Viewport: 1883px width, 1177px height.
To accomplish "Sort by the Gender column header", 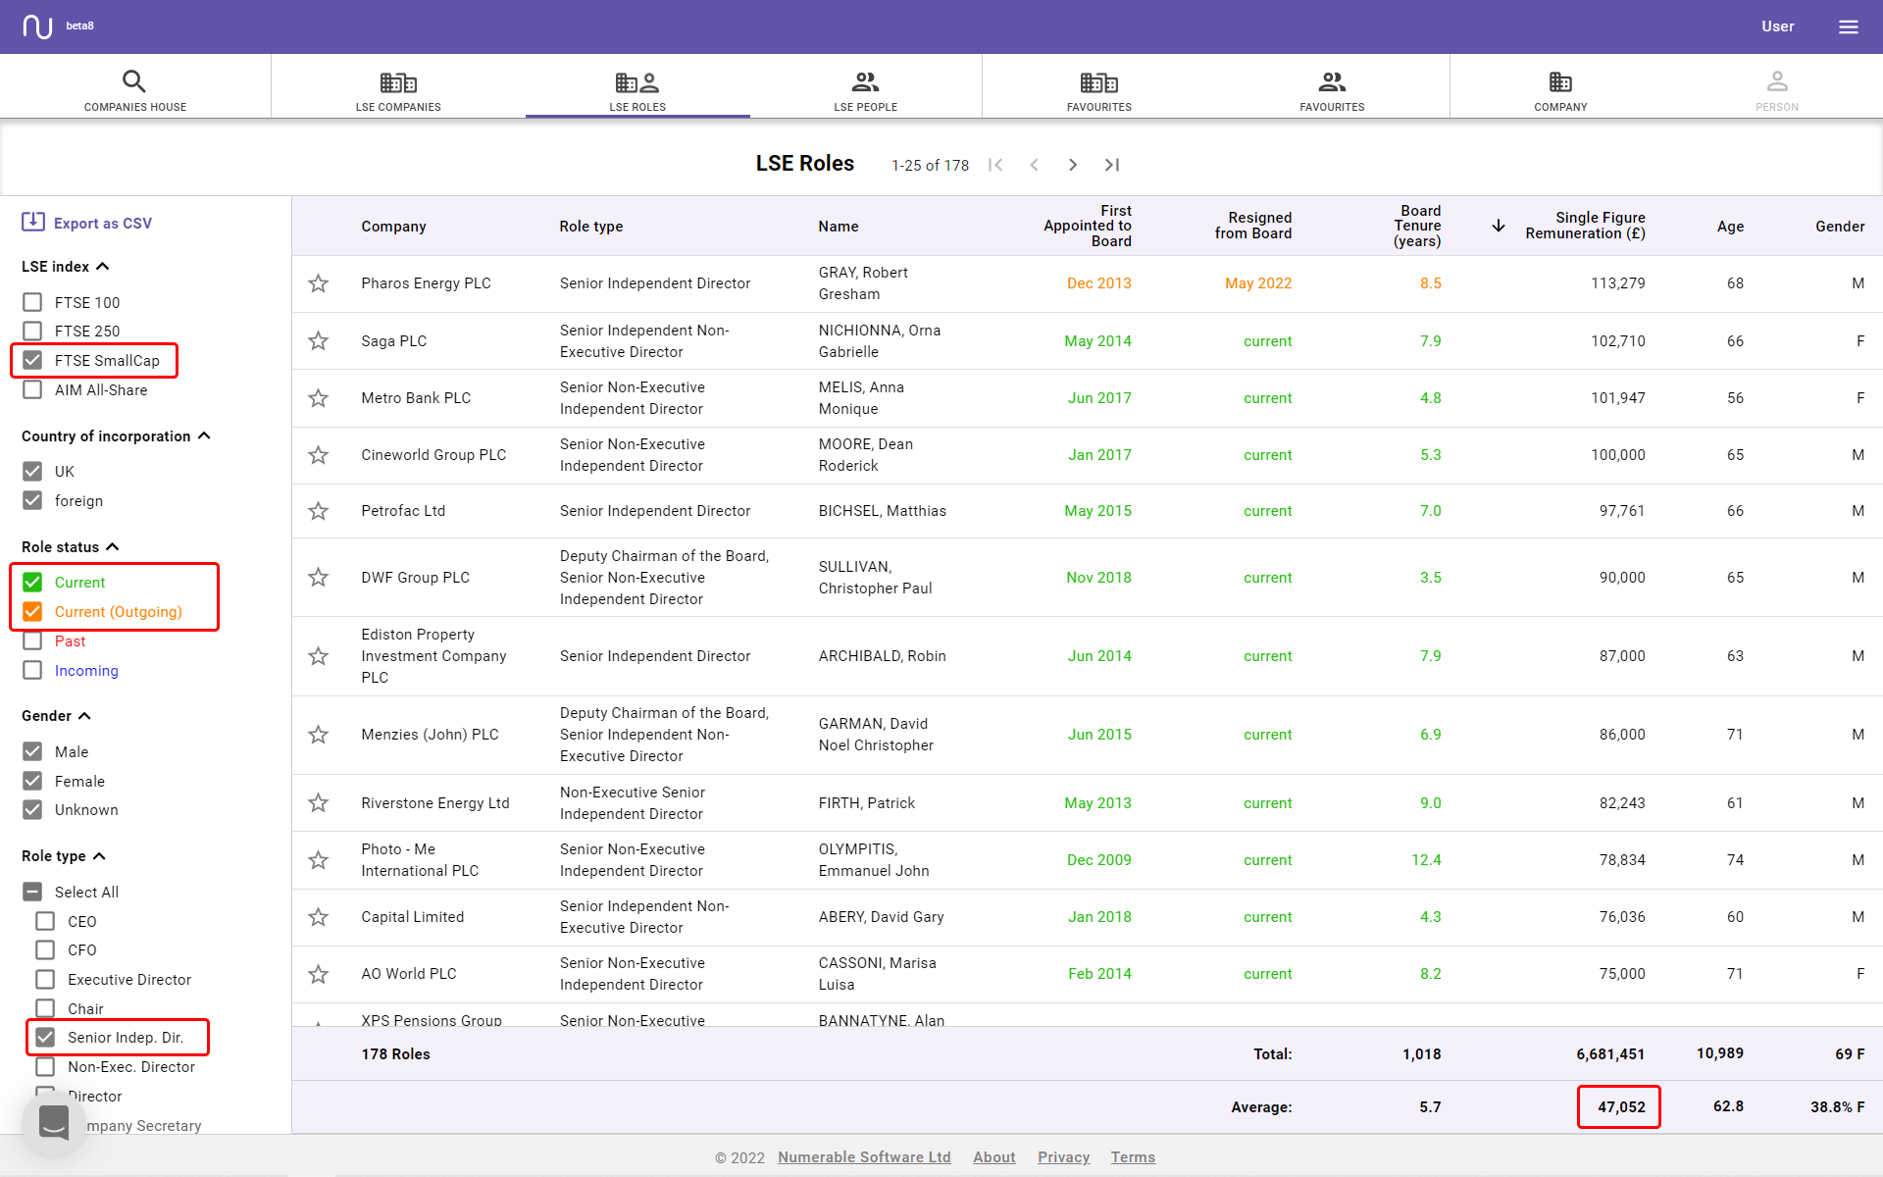I will [x=1839, y=226].
